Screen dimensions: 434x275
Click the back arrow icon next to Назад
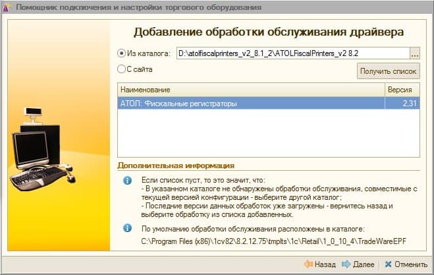308,264
